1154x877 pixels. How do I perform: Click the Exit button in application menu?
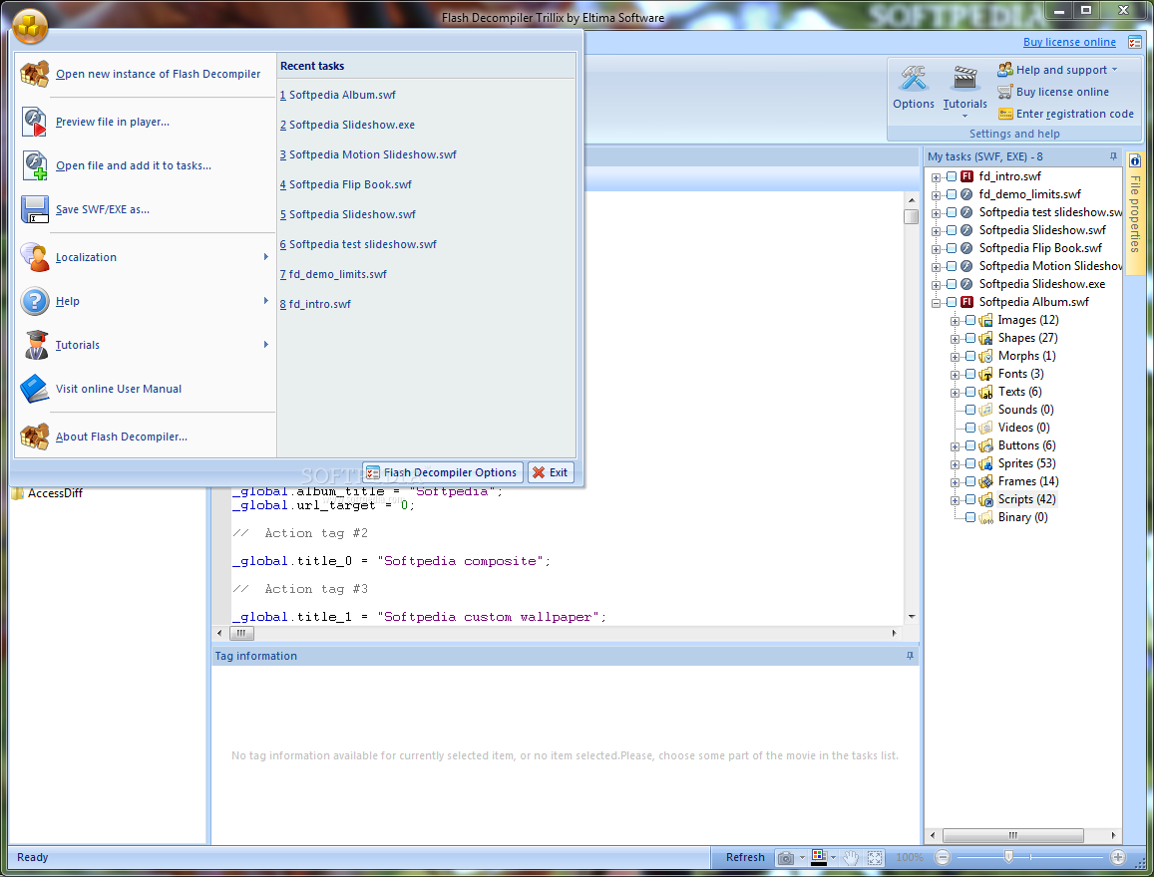(x=551, y=472)
